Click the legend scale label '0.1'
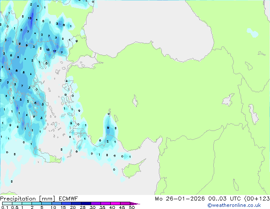 pos(5,207)
